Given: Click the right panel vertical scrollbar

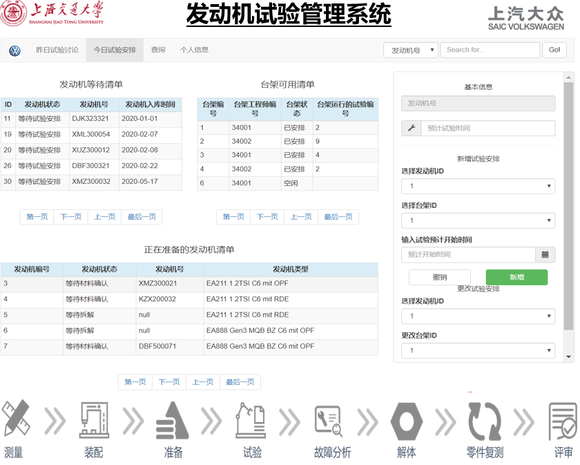Looking at the screenshot, I should click(569, 207).
